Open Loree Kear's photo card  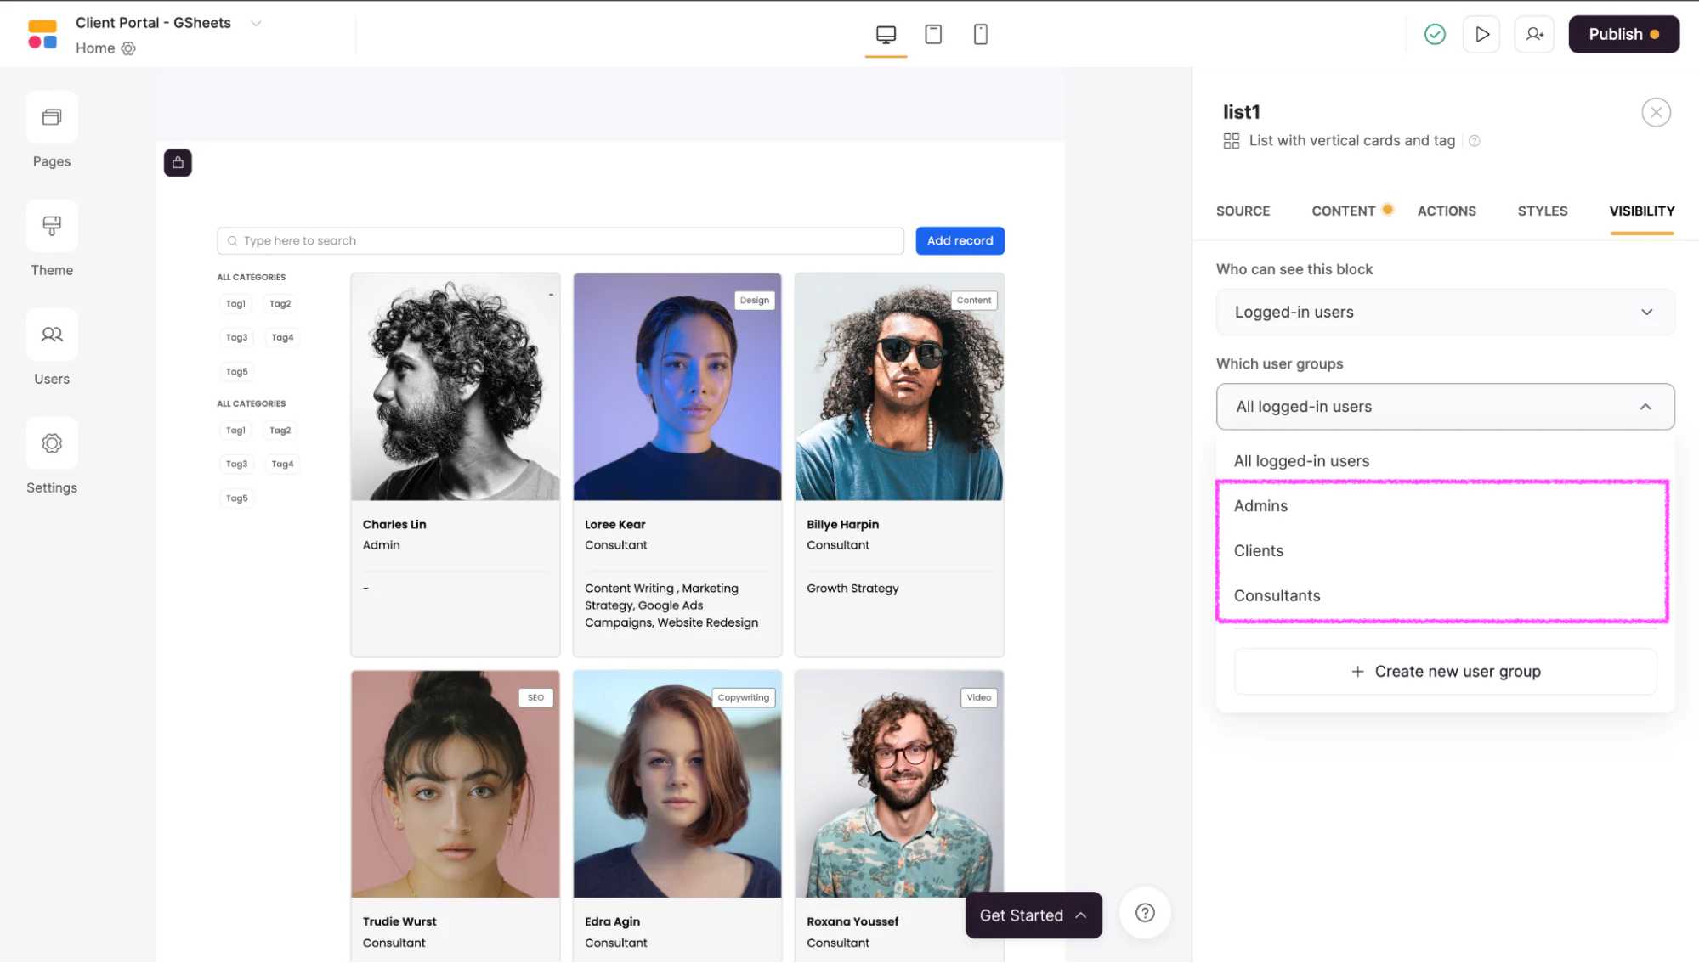[x=677, y=386]
